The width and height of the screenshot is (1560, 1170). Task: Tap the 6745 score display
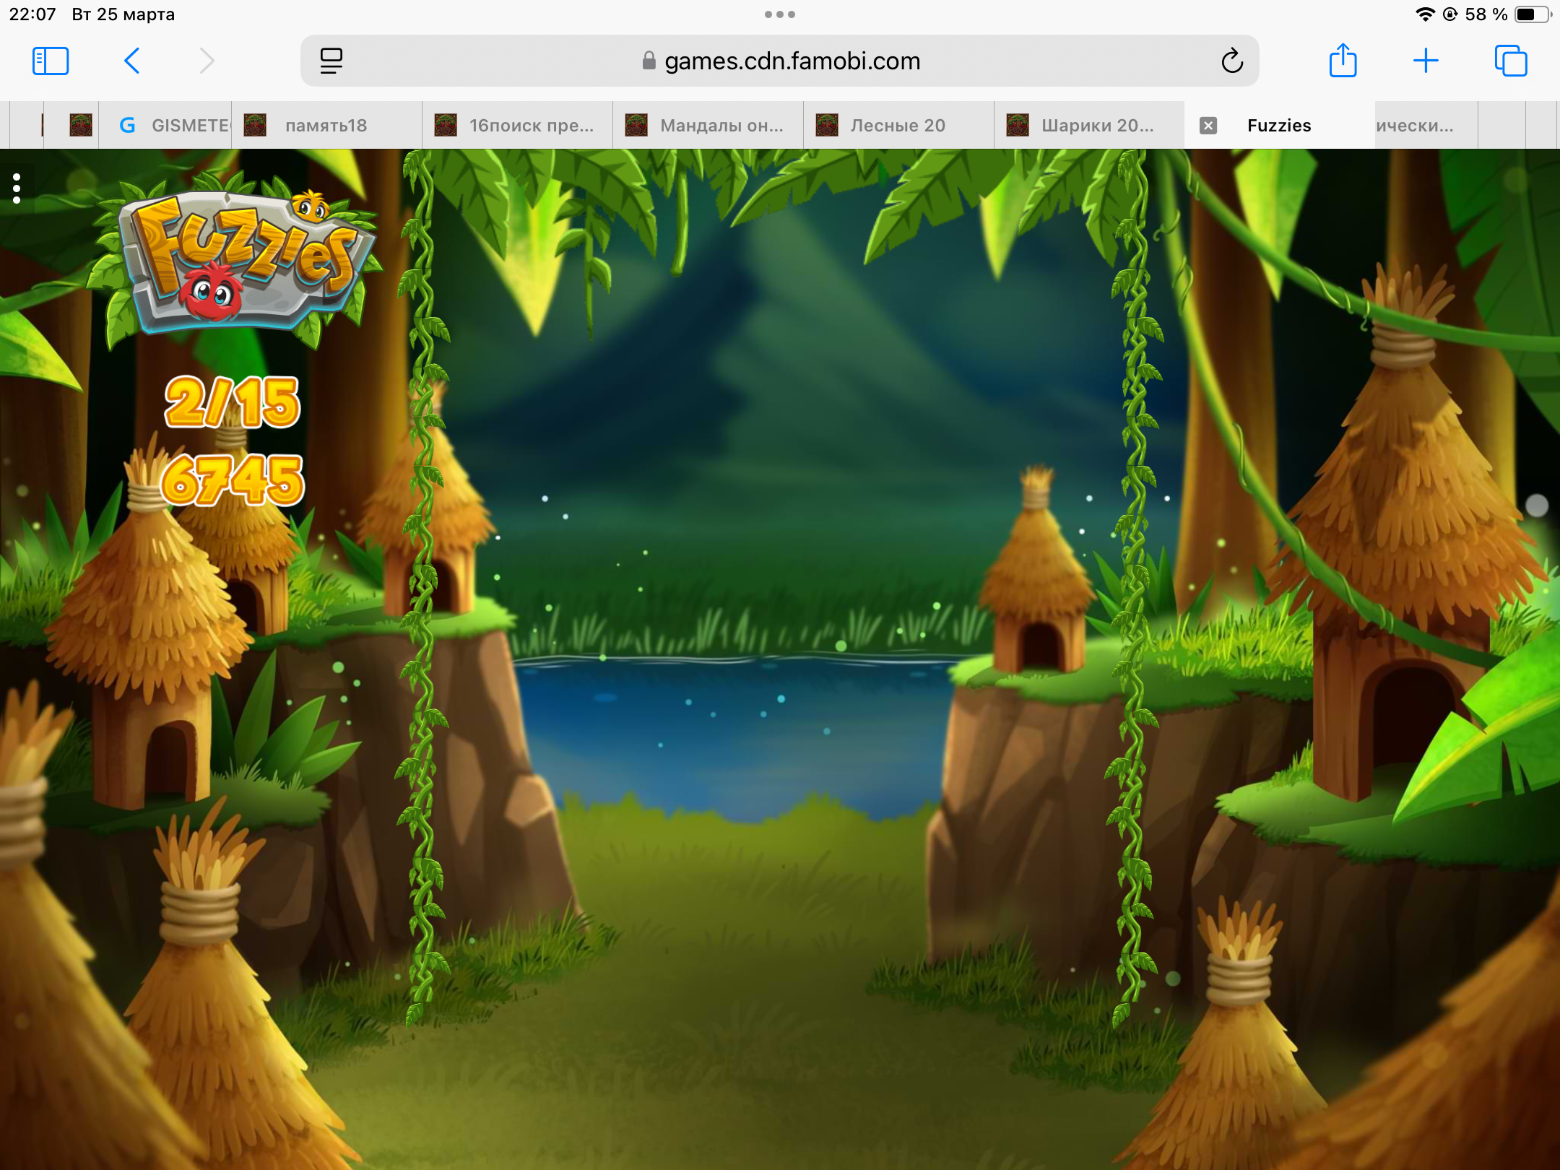click(233, 481)
